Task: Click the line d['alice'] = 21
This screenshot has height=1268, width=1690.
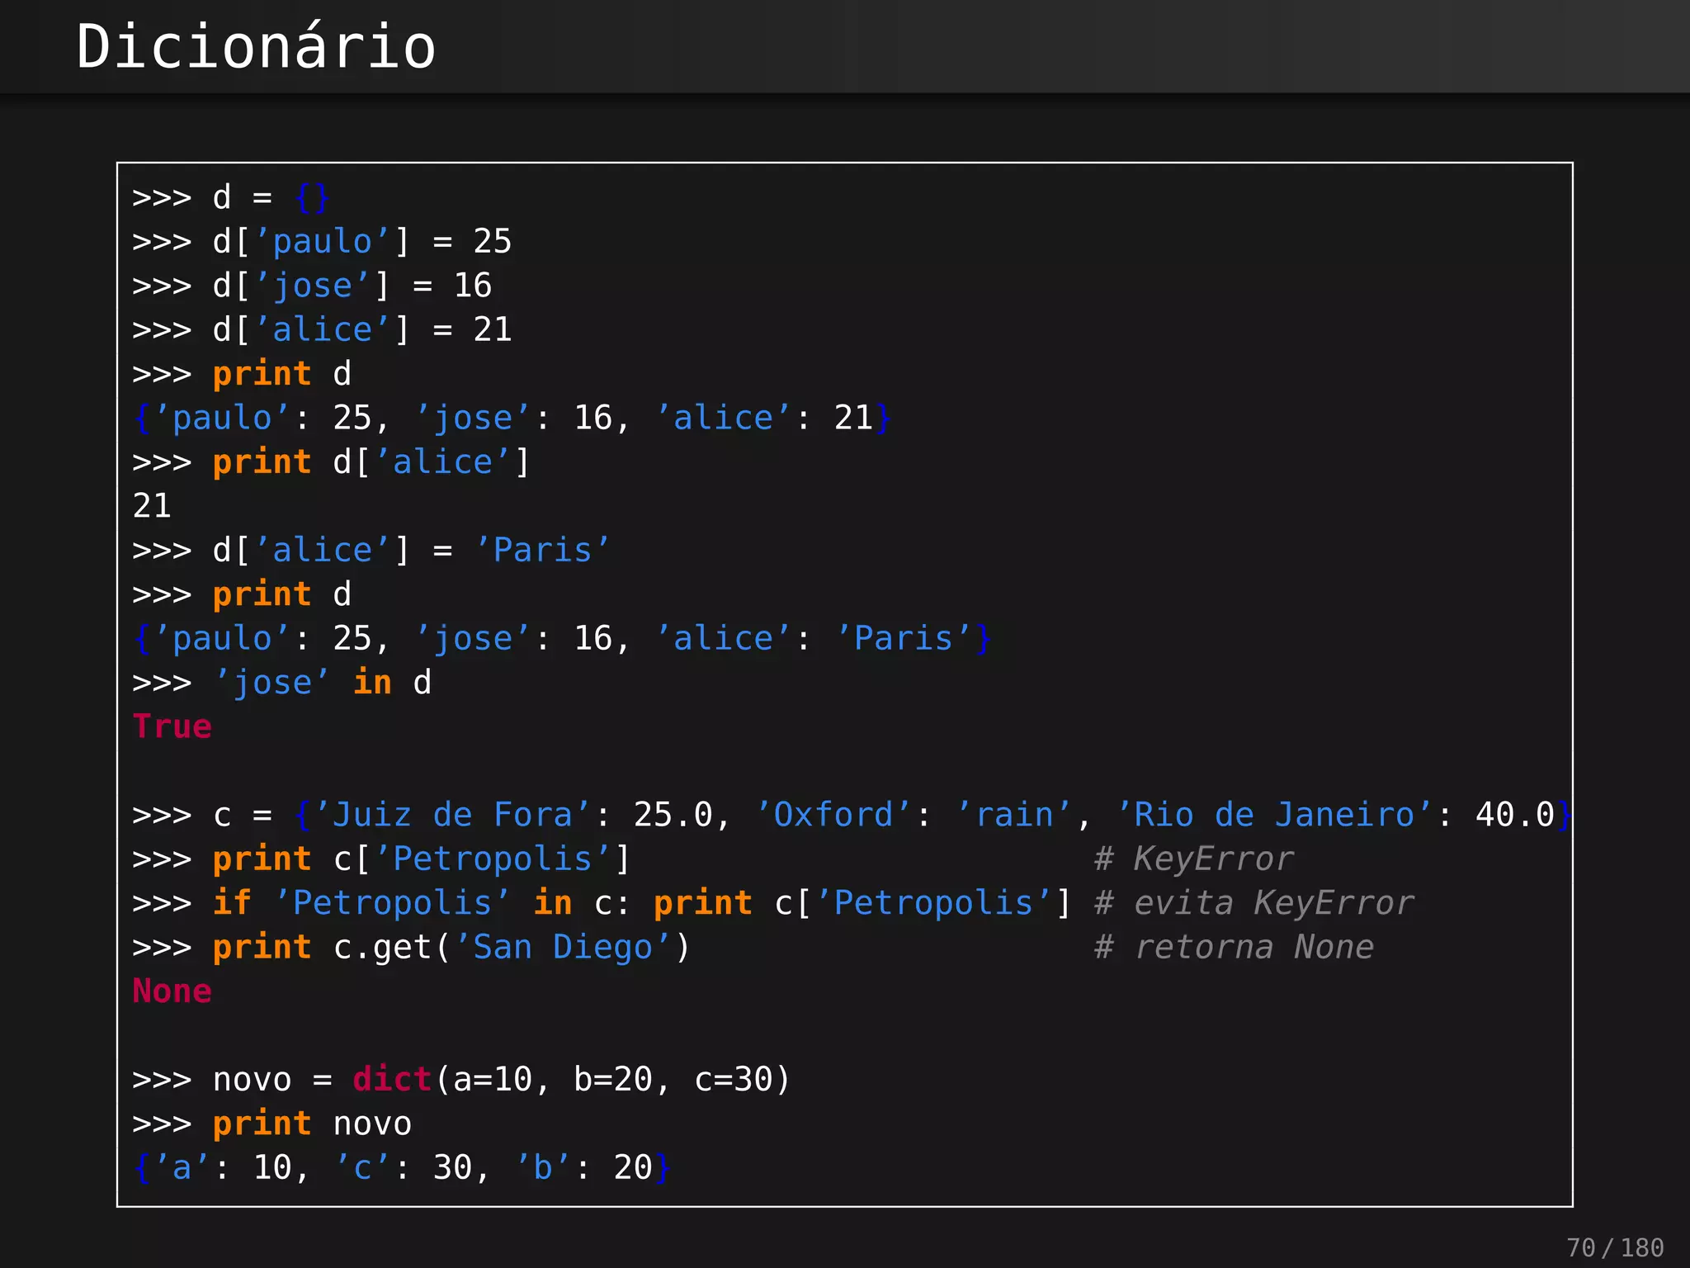Action: pyautogui.click(x=322, y=330)
